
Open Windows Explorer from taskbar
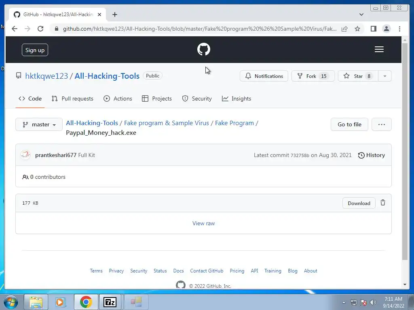coord(36,302)
